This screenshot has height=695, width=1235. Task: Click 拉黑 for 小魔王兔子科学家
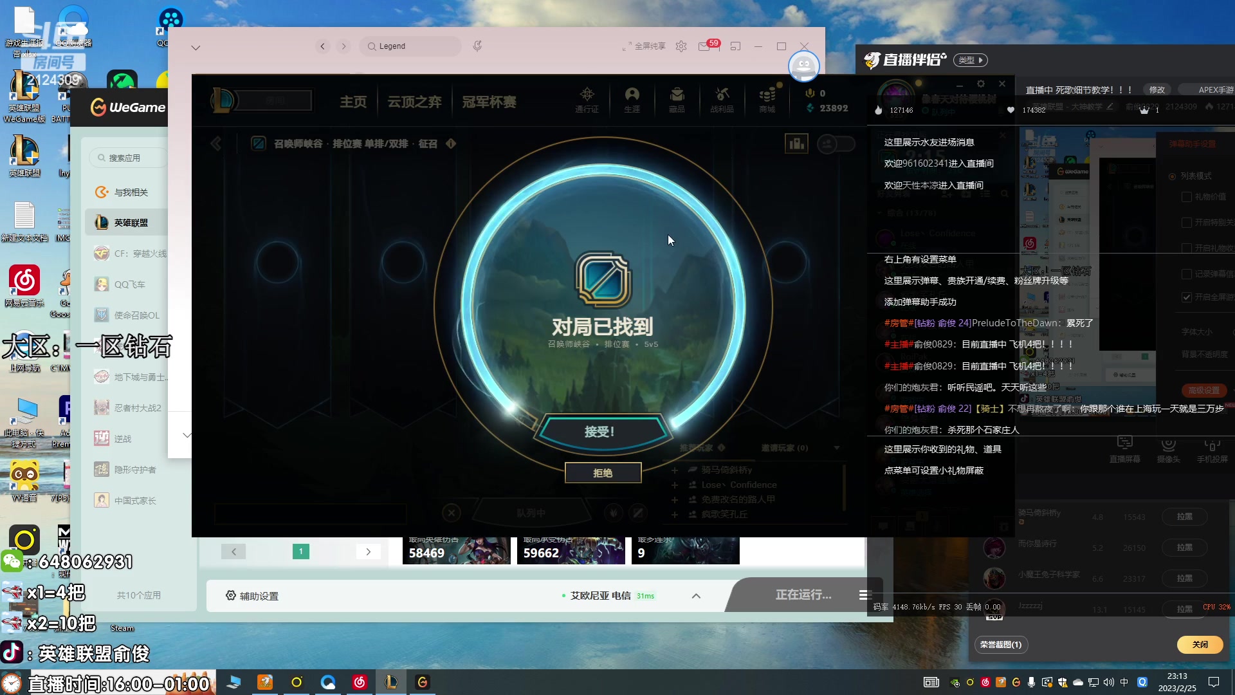pyautogui.click(x=1184, y=579)
